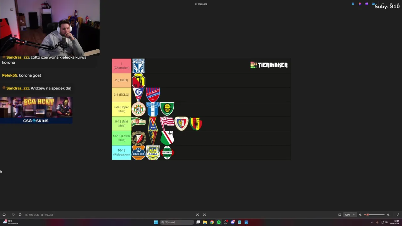Click the 2 (UCLQ) tier label

[x=122, y=80]
